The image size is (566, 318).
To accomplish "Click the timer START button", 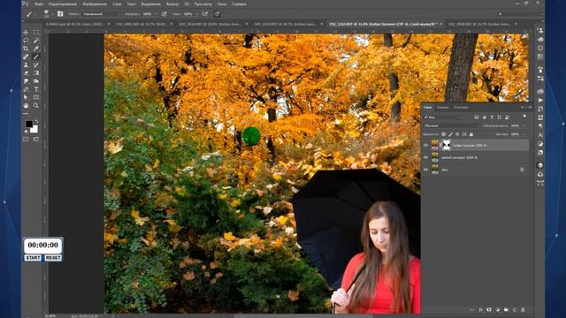I will pyautogui.click(x=33, y=258).
